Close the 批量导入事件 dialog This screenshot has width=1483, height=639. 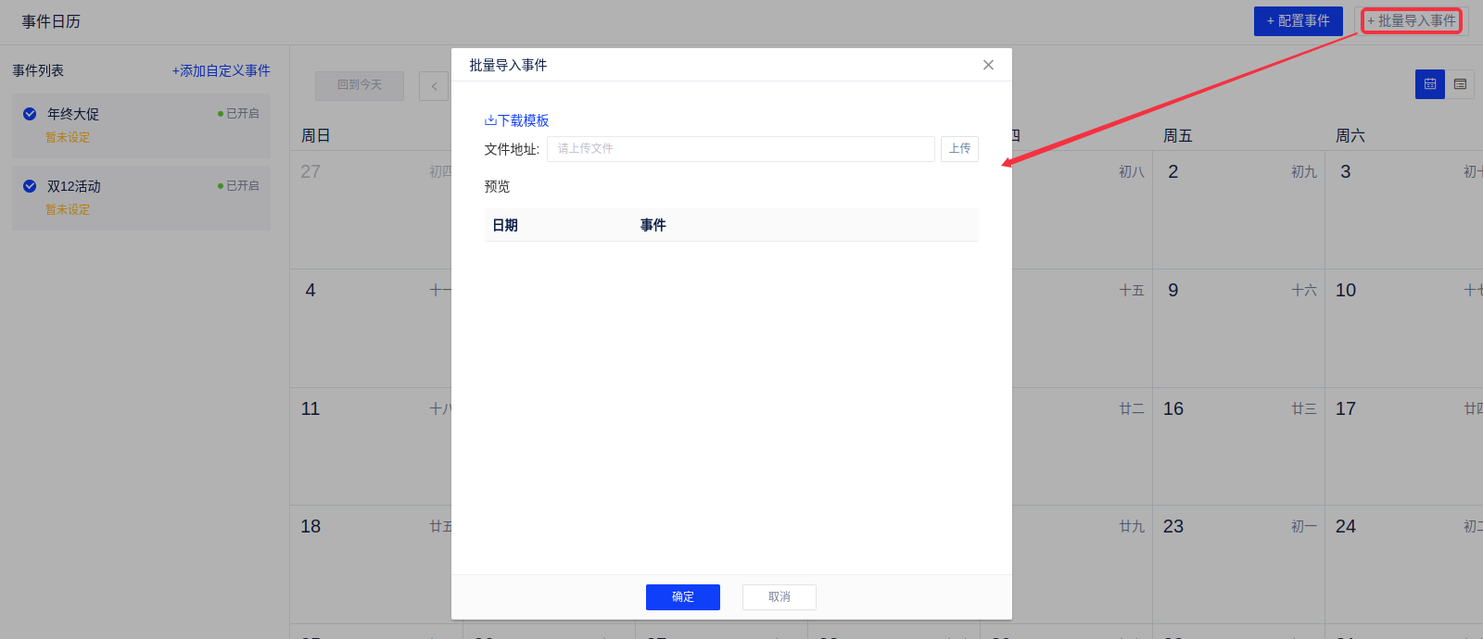(988, 65)
